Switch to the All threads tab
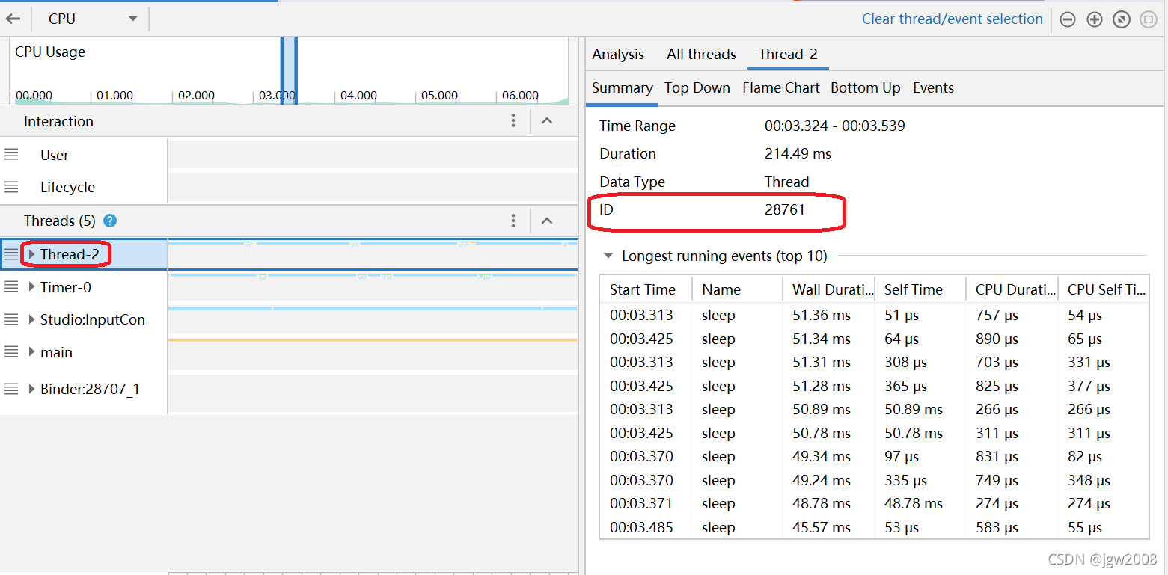 coord(702,54)
